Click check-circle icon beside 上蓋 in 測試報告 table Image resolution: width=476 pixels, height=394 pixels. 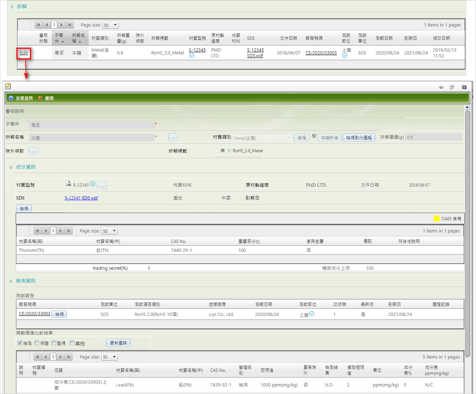click(311, 314)
